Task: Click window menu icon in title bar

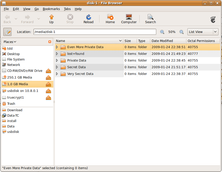Action: (x=4, y=3)
